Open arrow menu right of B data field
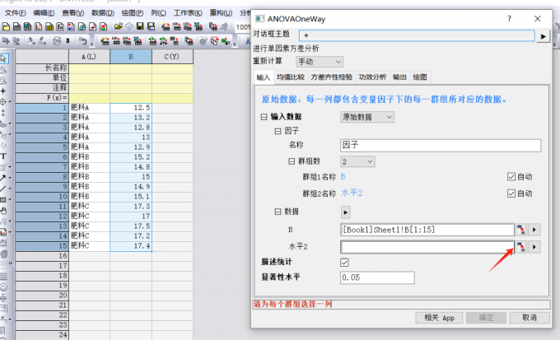Viewport: 560px width, 340px height. coord(534,230)
